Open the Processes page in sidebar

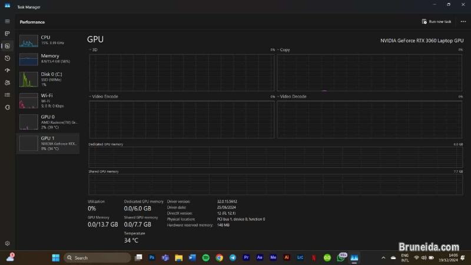tap(7, 34)
